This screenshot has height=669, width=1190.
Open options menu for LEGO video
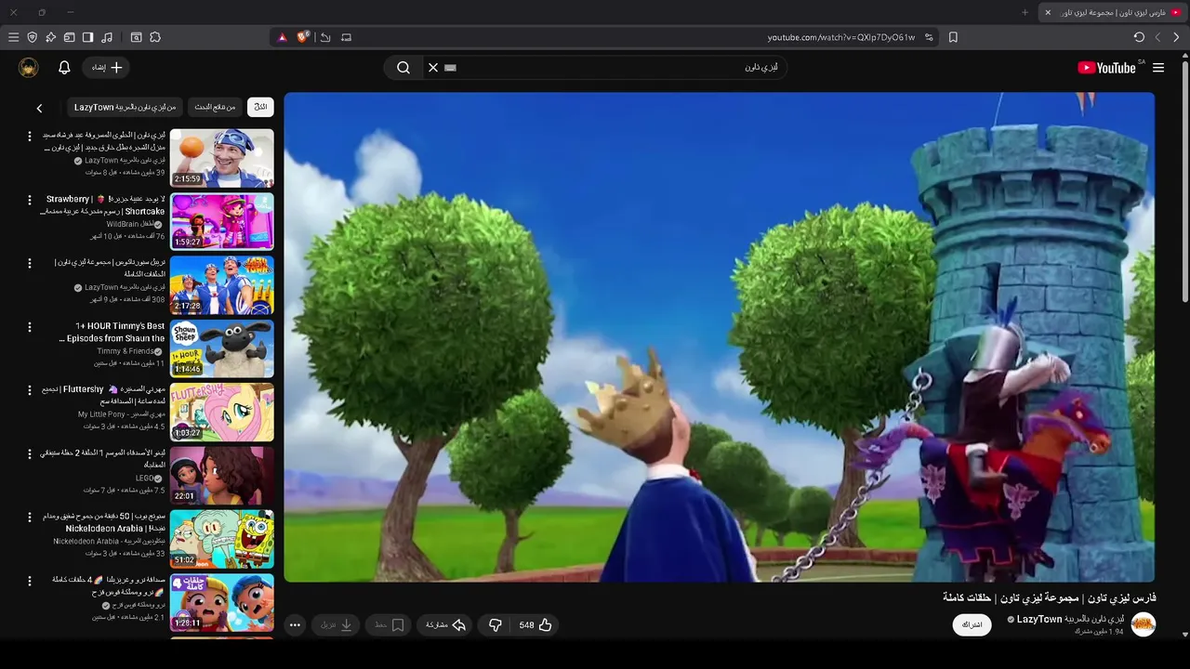(29, 453)
